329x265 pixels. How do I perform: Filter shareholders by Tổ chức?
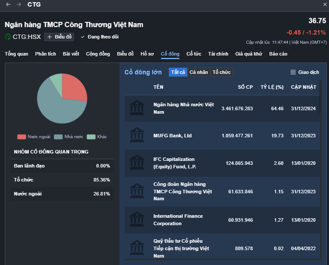pyautogui.click(x=221, y=72)
